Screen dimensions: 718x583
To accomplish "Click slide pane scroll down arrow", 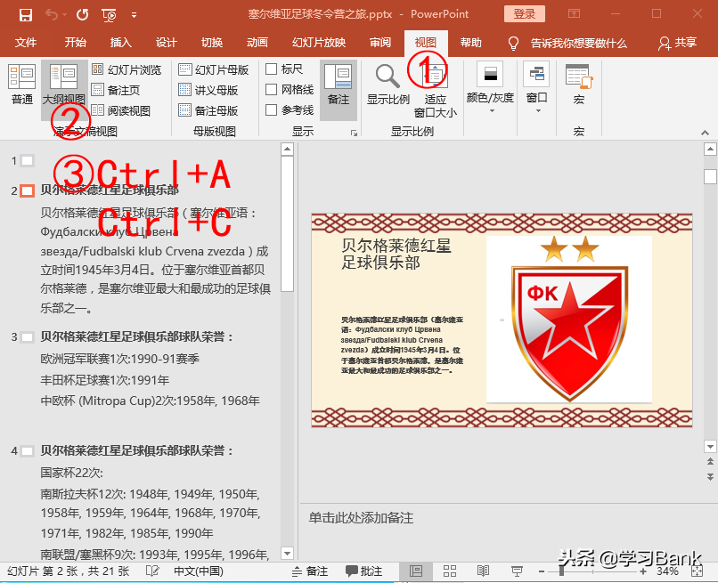I will [710, 446].
